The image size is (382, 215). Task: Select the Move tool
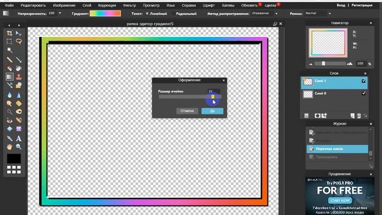click(19, 33)
